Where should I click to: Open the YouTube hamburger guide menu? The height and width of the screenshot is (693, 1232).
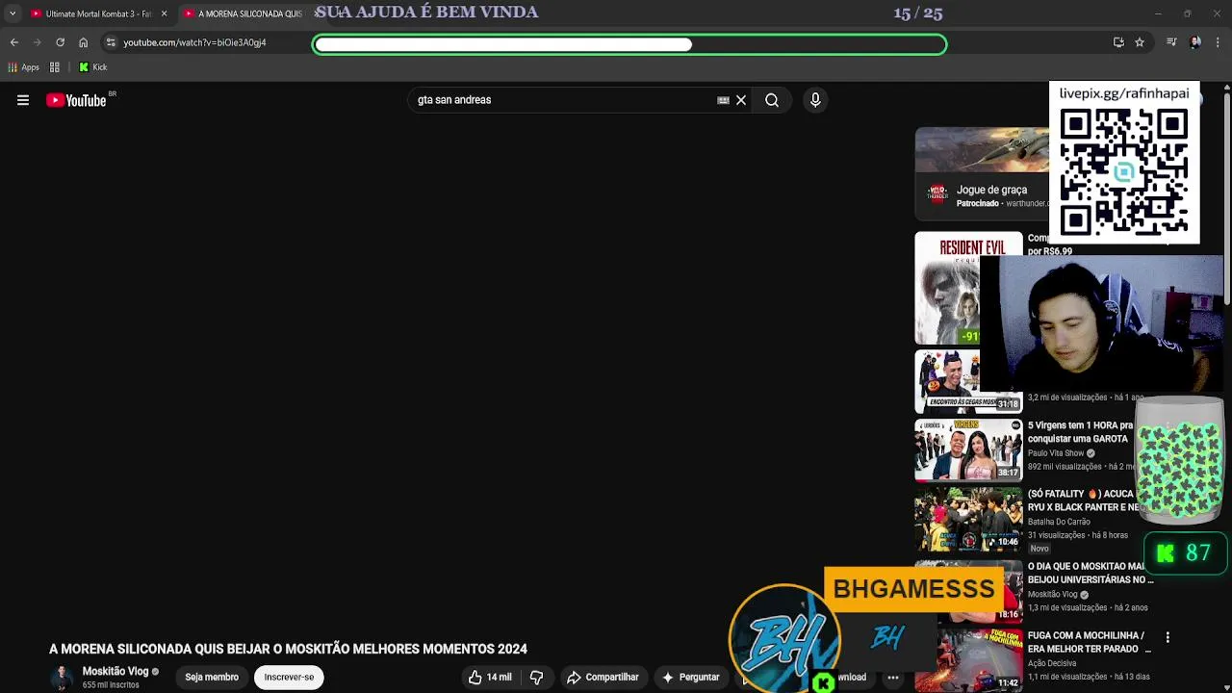23,100
